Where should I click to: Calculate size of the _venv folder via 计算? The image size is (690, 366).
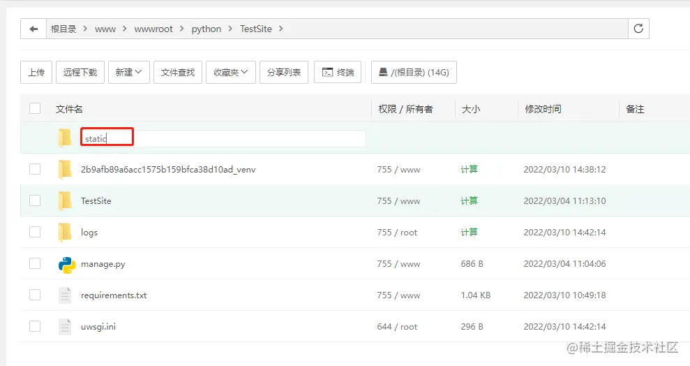(469, 169)
